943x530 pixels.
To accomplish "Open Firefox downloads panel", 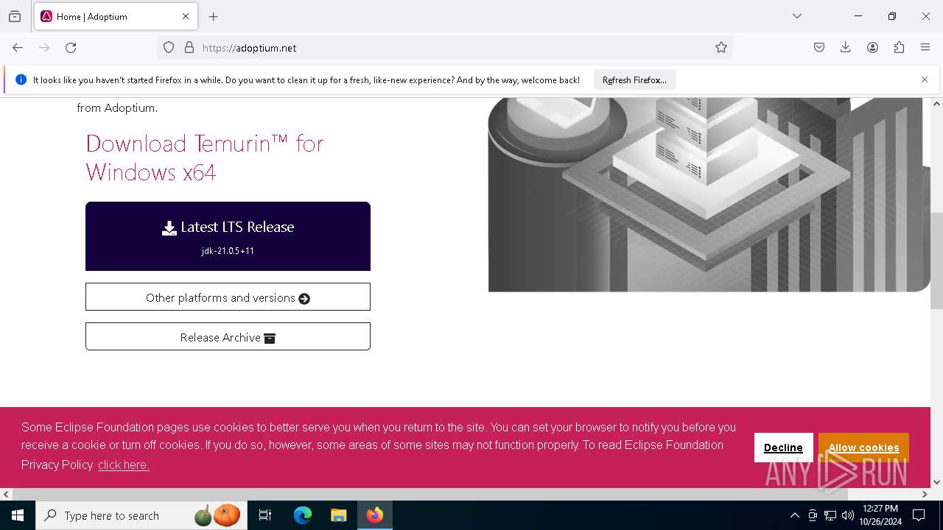I will click(846, 48).
